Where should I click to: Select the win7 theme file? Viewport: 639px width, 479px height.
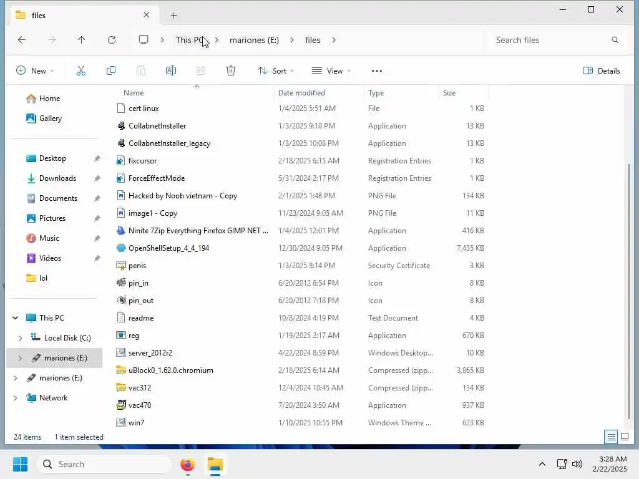coord(136,423)
